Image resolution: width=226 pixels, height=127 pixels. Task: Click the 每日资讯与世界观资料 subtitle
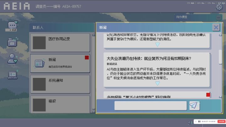click(60, 67)
